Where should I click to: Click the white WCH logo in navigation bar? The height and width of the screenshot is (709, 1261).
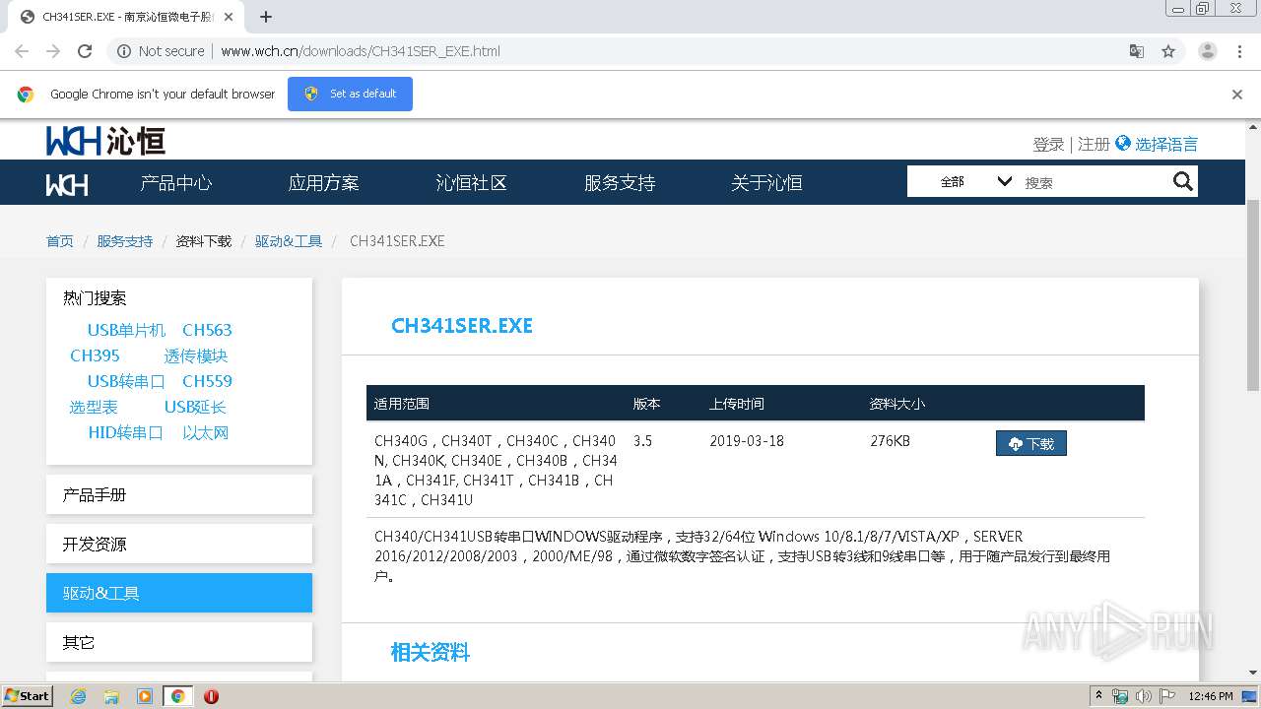coord(67,184)
